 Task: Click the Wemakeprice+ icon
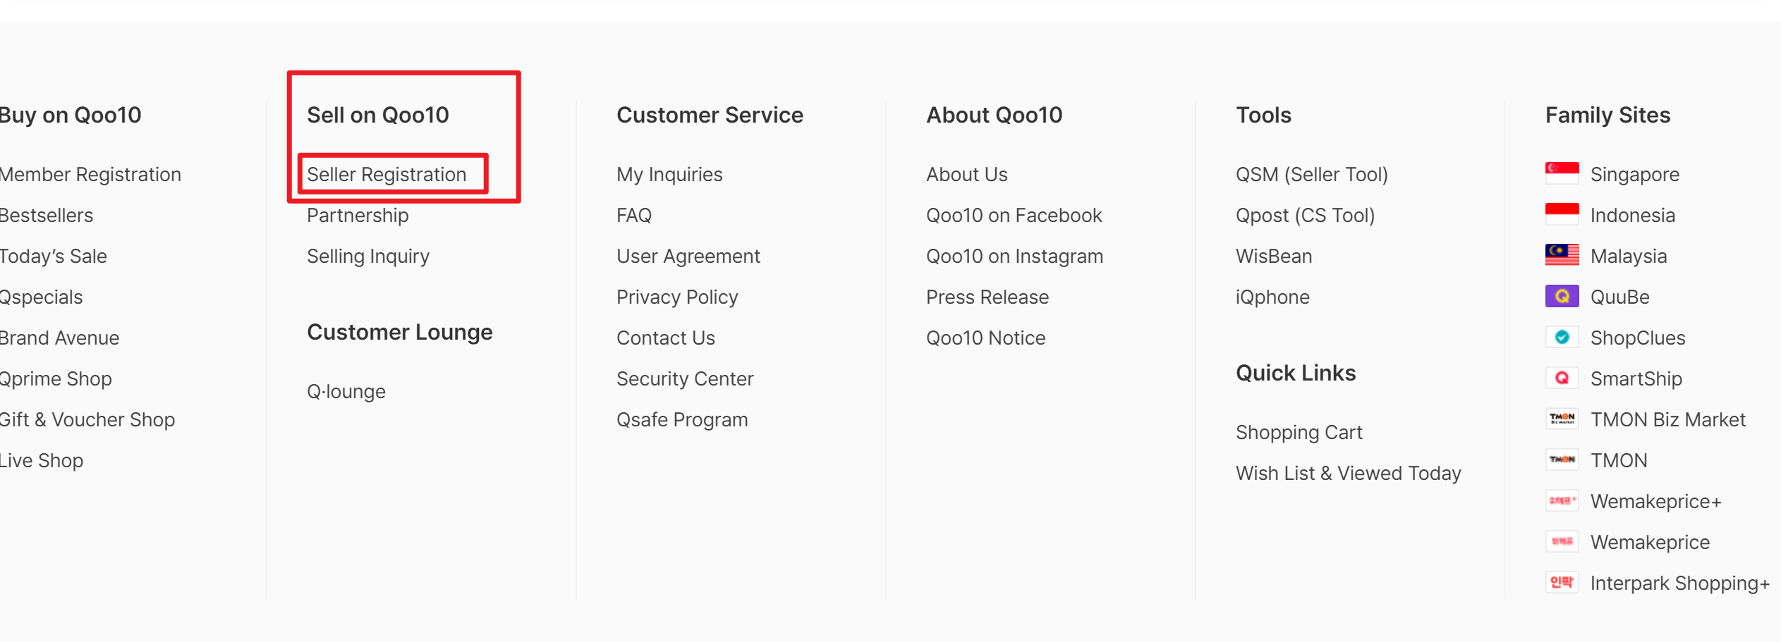1562,500
